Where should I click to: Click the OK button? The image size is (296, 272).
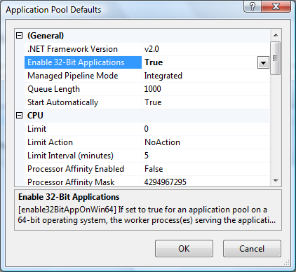click(184, 249)
